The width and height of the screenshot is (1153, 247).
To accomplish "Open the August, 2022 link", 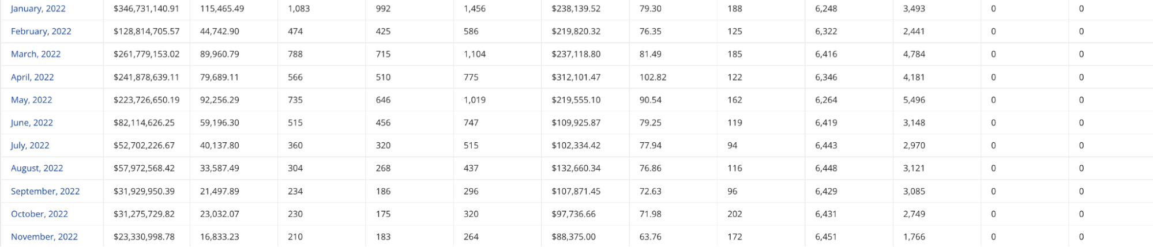I will coord(37,168).
